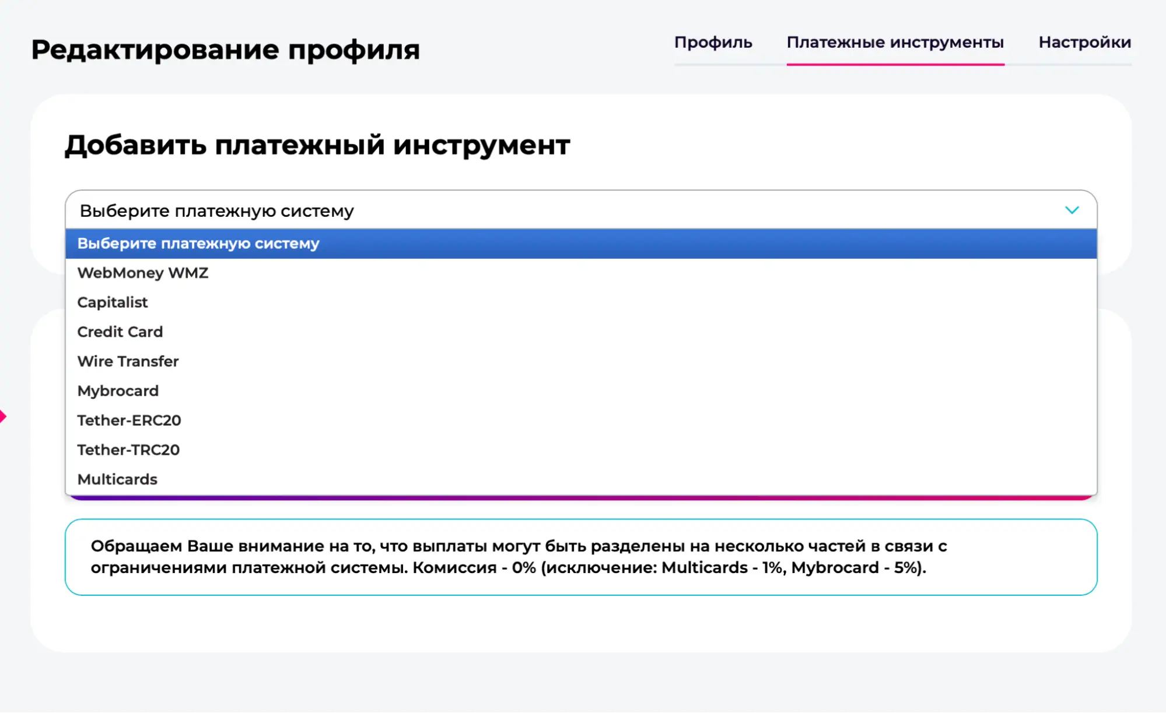Select Credit Card option
1166x713 pixels.
click(x=581, y=332)
